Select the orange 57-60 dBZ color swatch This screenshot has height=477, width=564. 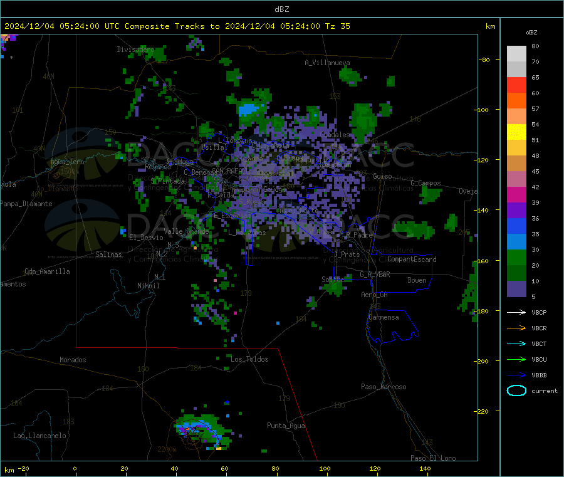(516, 101)
